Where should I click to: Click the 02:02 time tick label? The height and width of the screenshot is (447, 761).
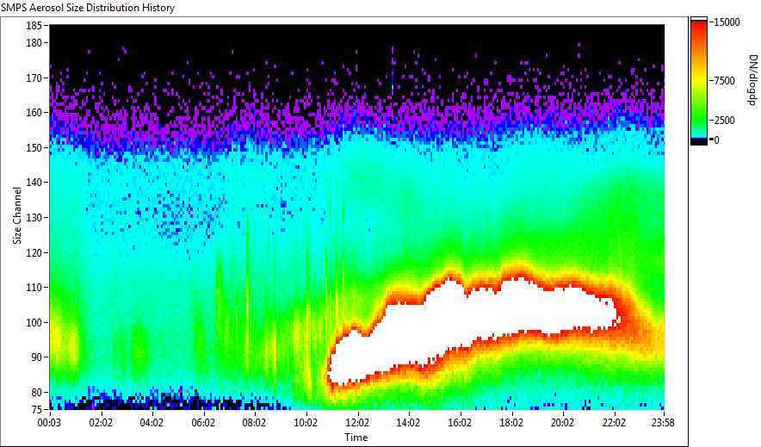[x=101, y=423]
